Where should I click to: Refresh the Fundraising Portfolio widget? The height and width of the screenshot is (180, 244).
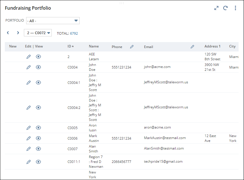[x=226, y=8]
